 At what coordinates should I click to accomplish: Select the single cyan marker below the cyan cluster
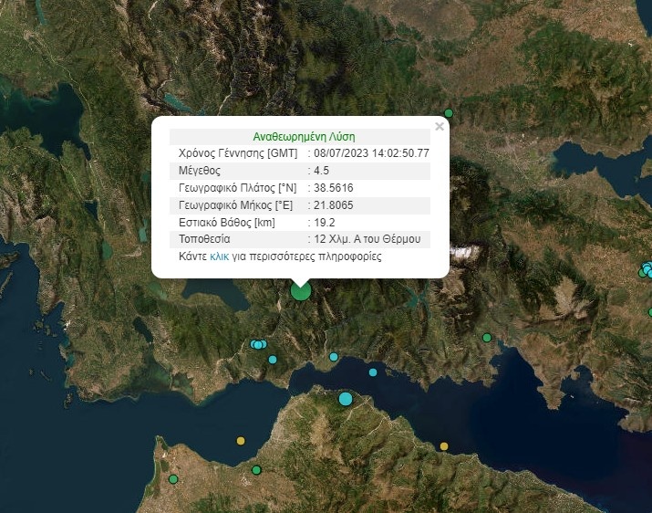[273, 360]
